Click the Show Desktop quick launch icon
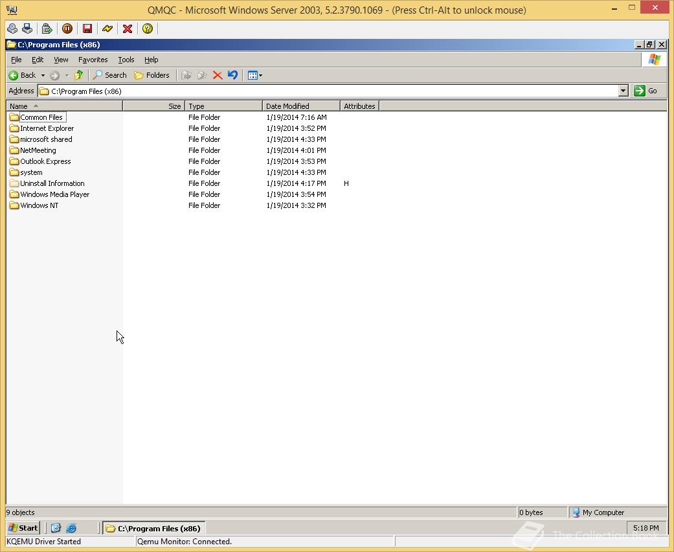This screenshot has height=552, width=674. click(56, 528)
